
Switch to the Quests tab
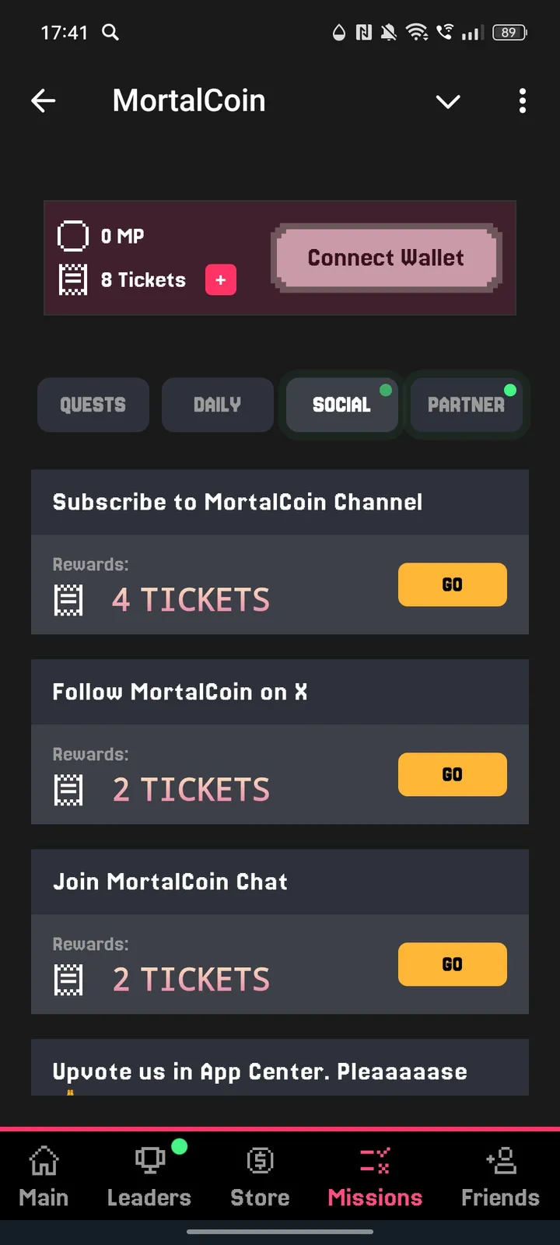click(93, 405)
